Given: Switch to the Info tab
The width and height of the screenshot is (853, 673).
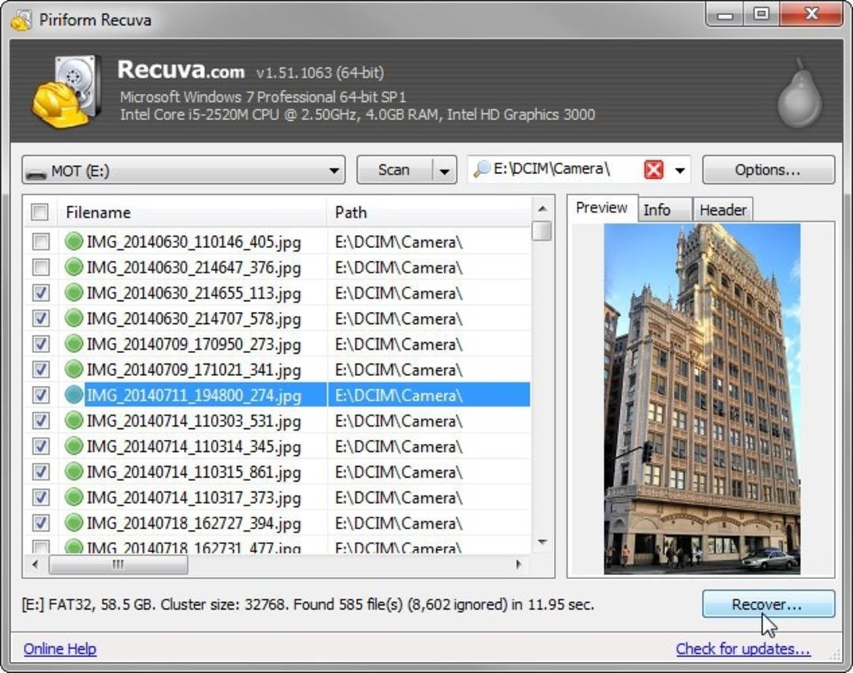Looking at the screenshot, I should [x=657, y=210].
